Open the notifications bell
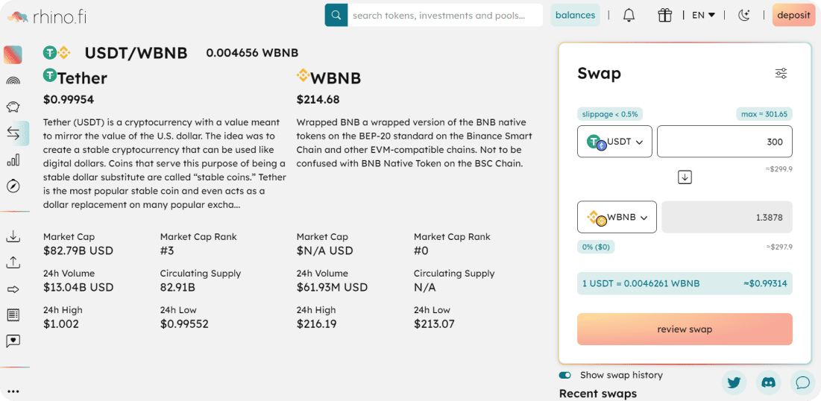 (x=629, y=16)
